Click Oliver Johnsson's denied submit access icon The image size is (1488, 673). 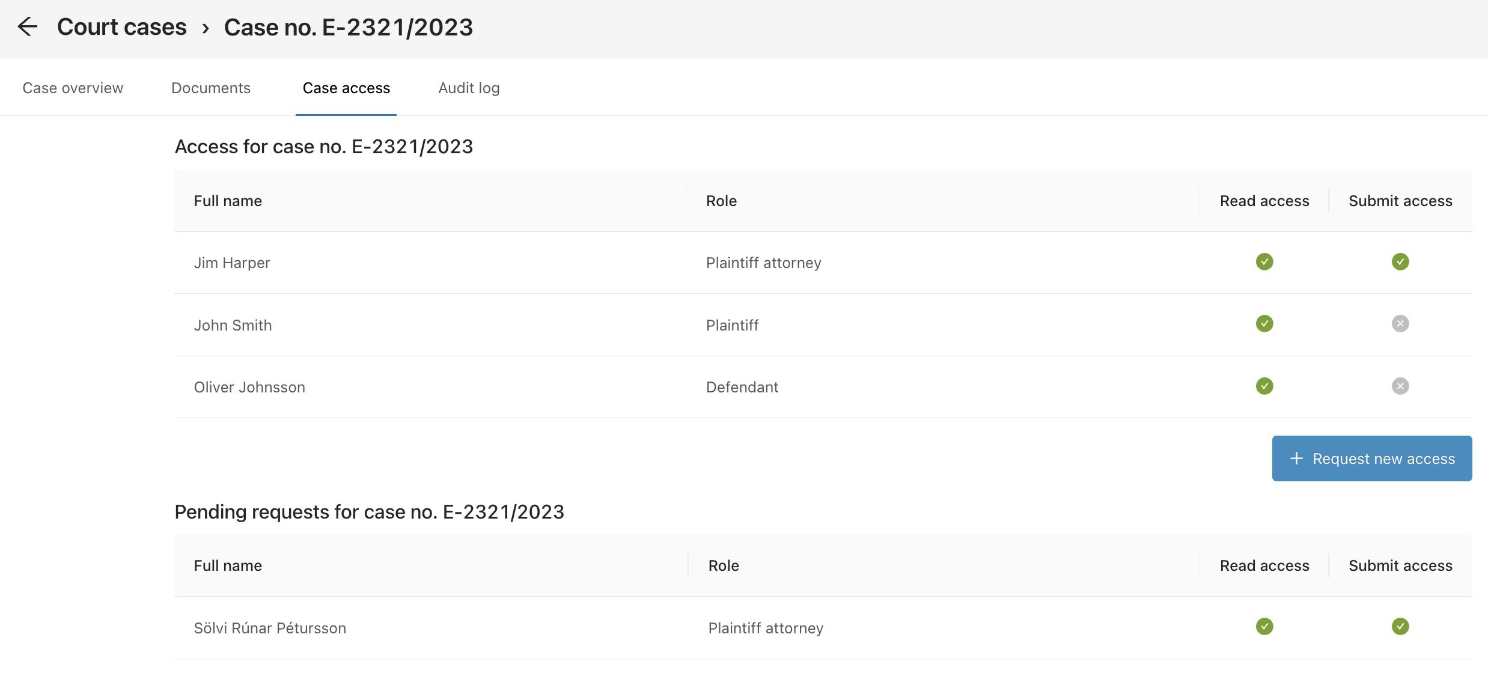(1400, 386)
